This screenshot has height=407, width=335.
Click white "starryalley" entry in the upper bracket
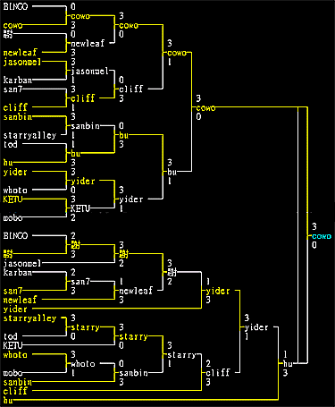29,136
